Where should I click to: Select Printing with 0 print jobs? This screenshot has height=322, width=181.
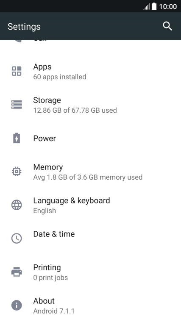pos(90,272)
